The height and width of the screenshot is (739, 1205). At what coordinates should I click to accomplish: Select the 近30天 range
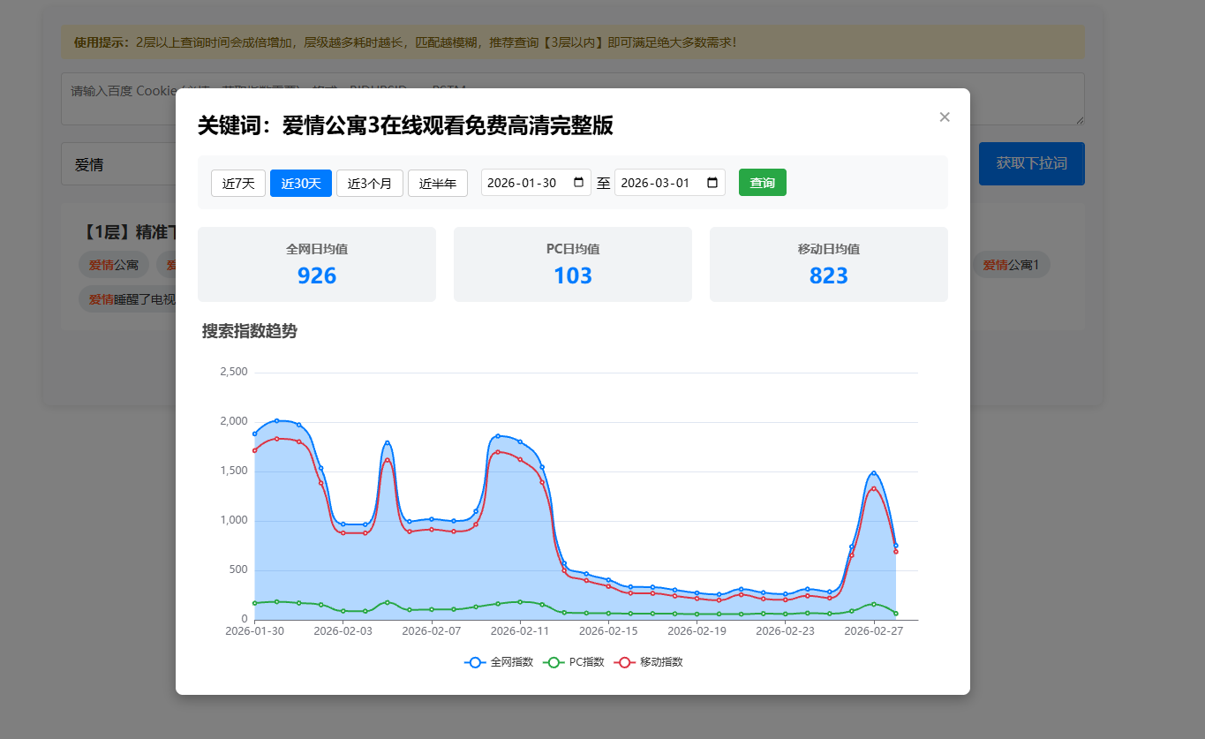pos(301,183)
